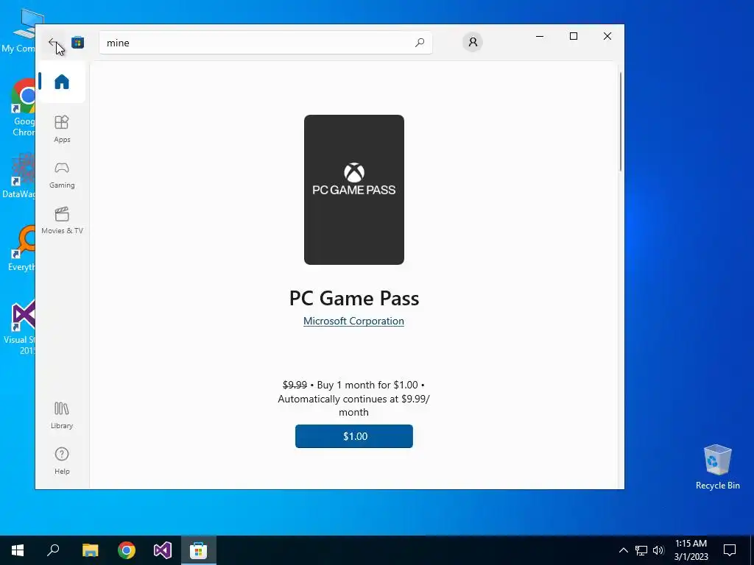This screenshot has height=565, width=754.
Task: Go to the Home section in sidebar
Action: click(62, 82)
